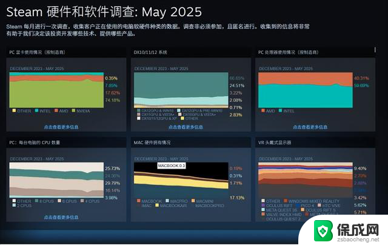388x245 pixels.
Task: Click the '3.98%' value in CPU count panel
Action: (x=112, y=198)
